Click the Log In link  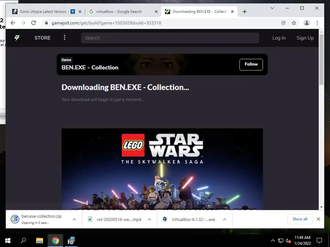(279, 38)
